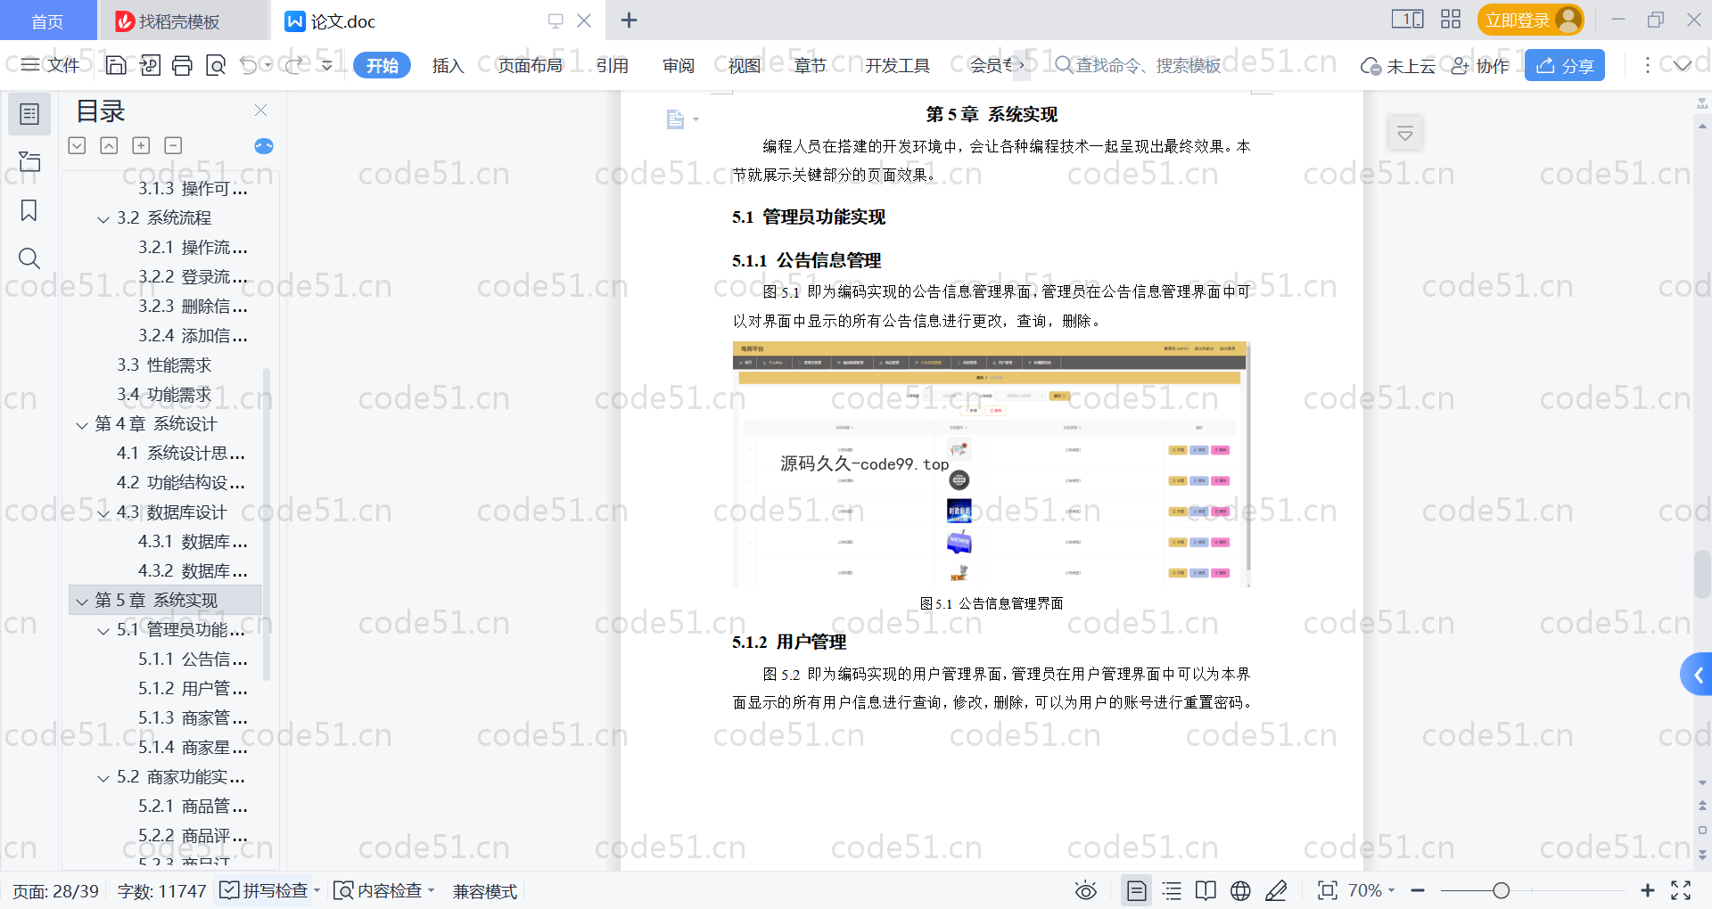Click the document vertical scrollbar thumb
Image resolution: width=1712 pixels, height=909 pixels.
point(1702,575)
